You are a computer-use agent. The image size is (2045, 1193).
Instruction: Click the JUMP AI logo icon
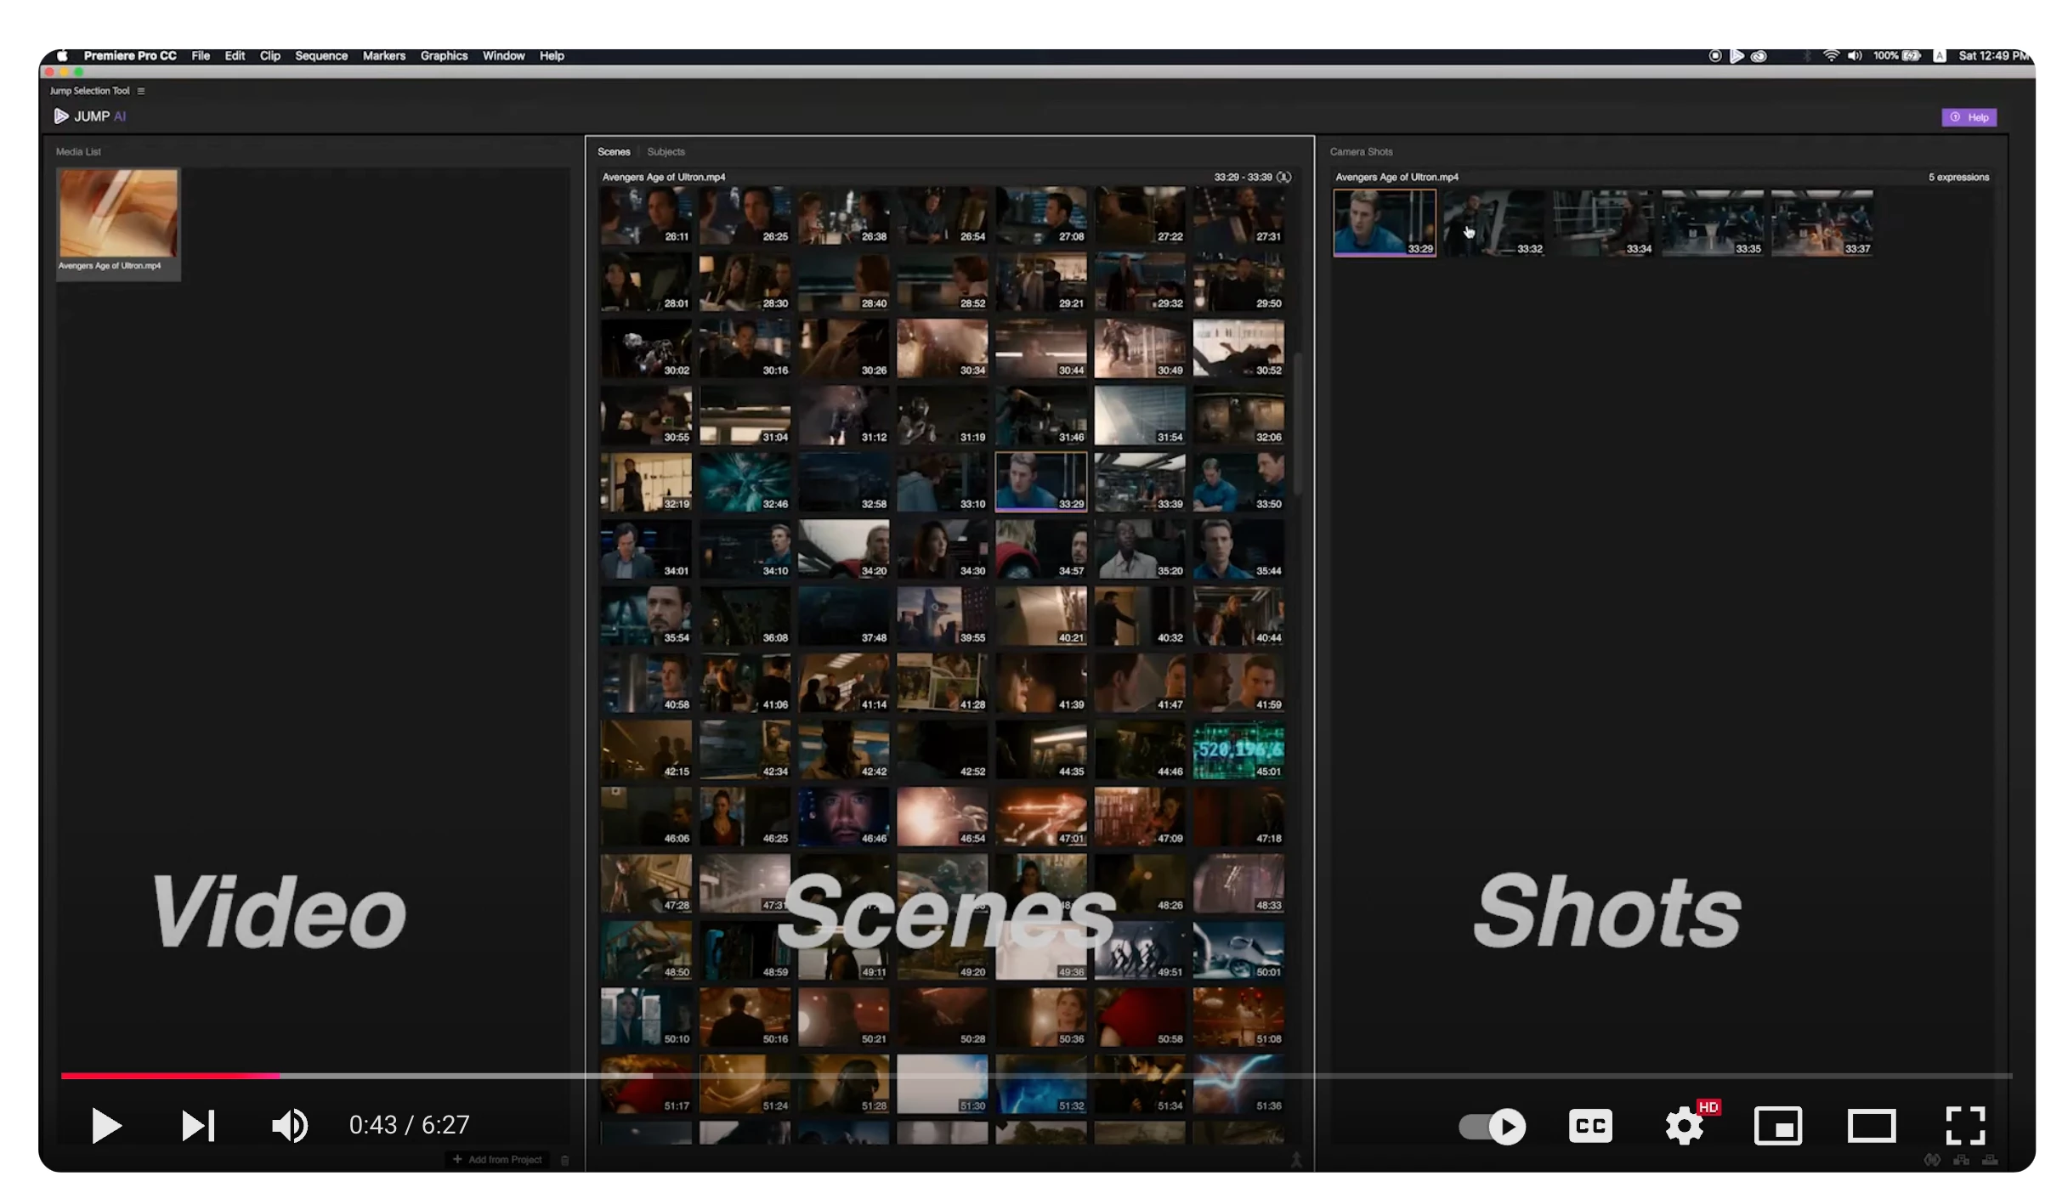[61, 116]
